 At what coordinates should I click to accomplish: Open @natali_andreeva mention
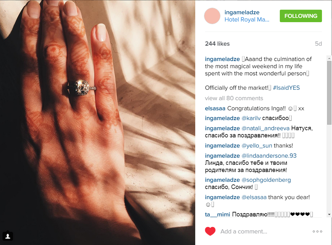tap(265, 128)
